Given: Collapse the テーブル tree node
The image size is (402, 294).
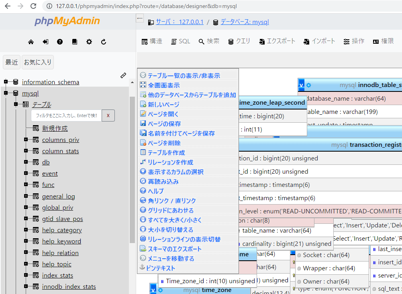Looking at the screenshot, I should (x=16, y=104).
